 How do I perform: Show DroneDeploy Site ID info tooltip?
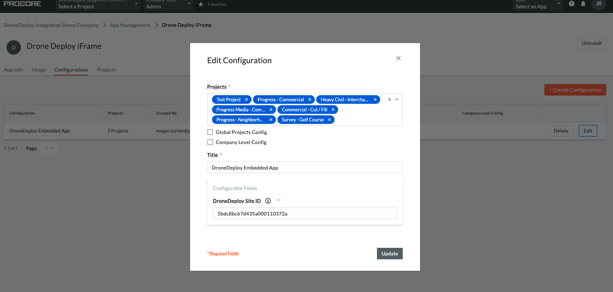click(268, 201)
